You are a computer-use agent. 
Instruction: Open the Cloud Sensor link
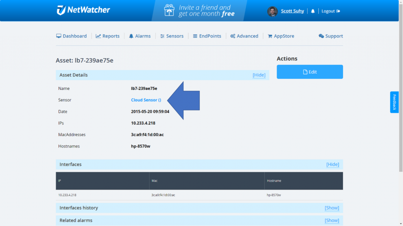[146, 100]
